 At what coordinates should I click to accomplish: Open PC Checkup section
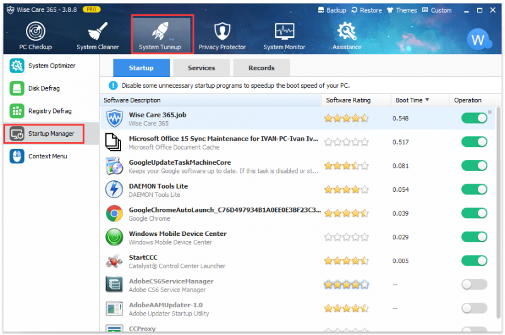(x=35, y=36)
